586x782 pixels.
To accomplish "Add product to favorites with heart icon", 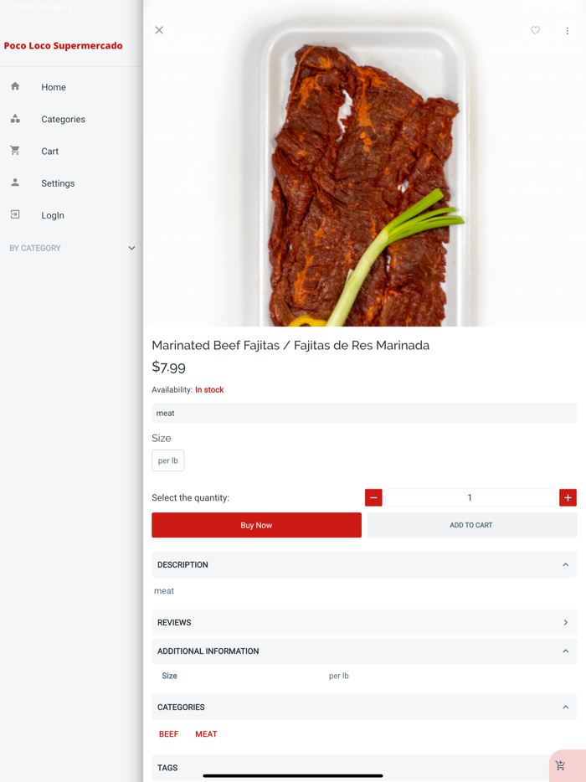I will (x=536, y=30).
